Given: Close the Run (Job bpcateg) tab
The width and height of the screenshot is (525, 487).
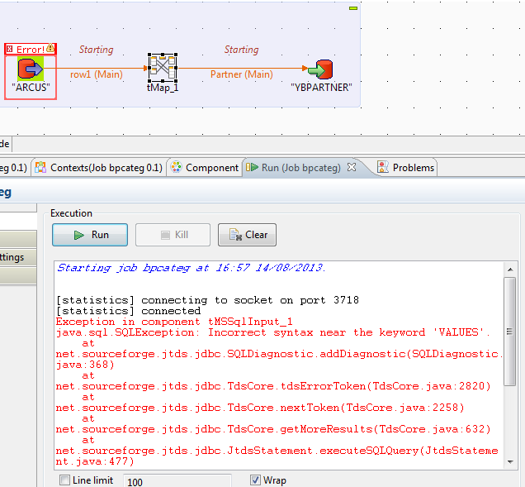Looking at the screenshot, I should coord(352,167).
